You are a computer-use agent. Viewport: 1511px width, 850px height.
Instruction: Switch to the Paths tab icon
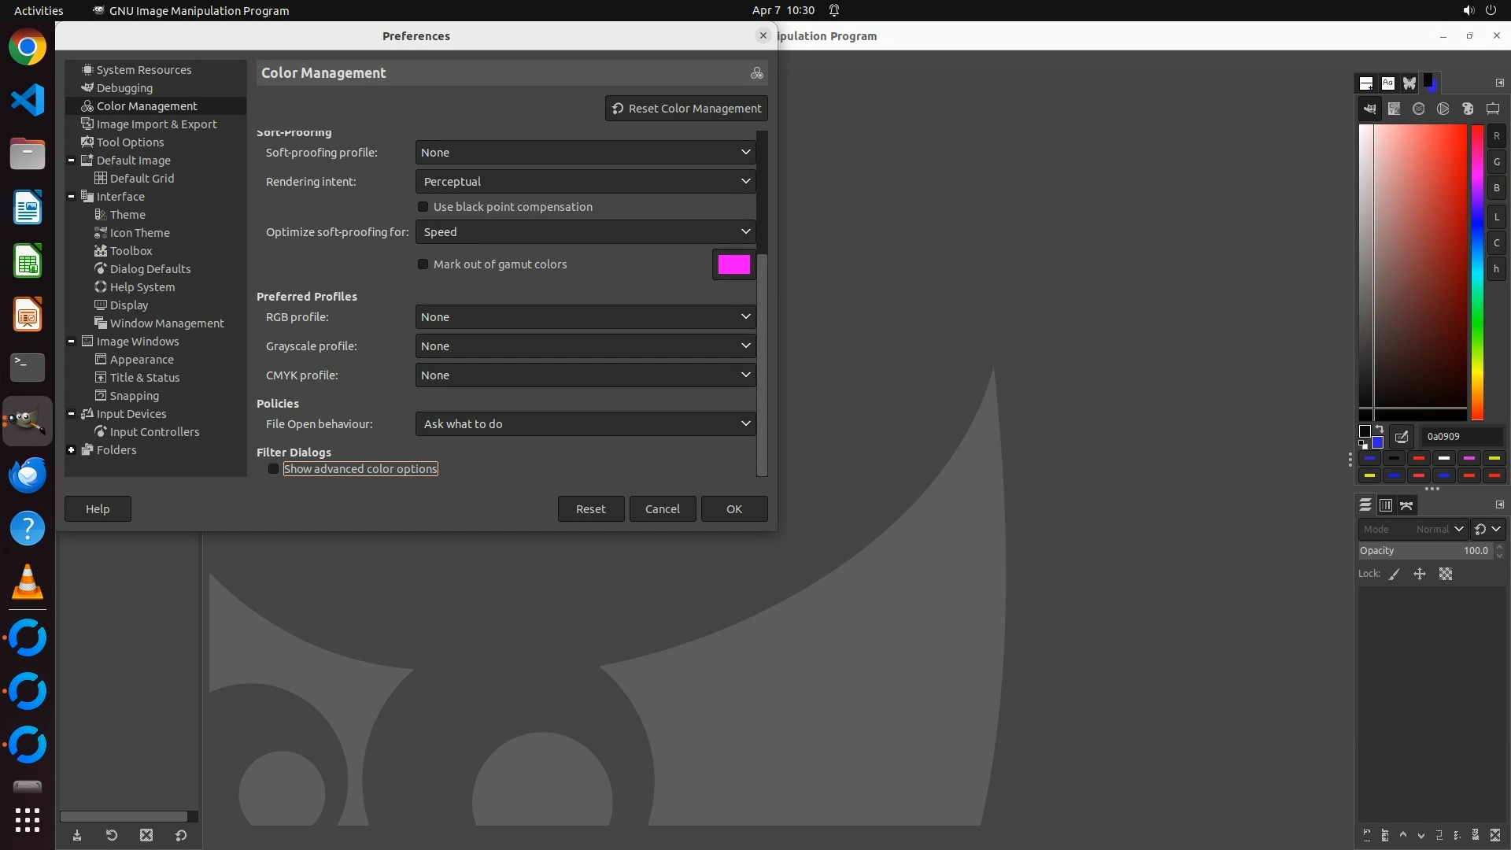pos(1407,505)
